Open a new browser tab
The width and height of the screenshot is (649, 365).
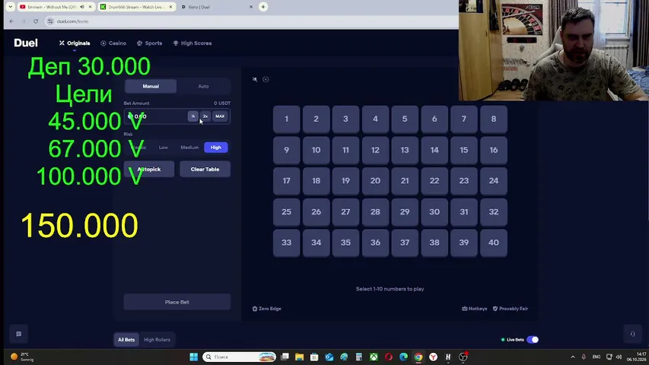click(x=263, y=7)
